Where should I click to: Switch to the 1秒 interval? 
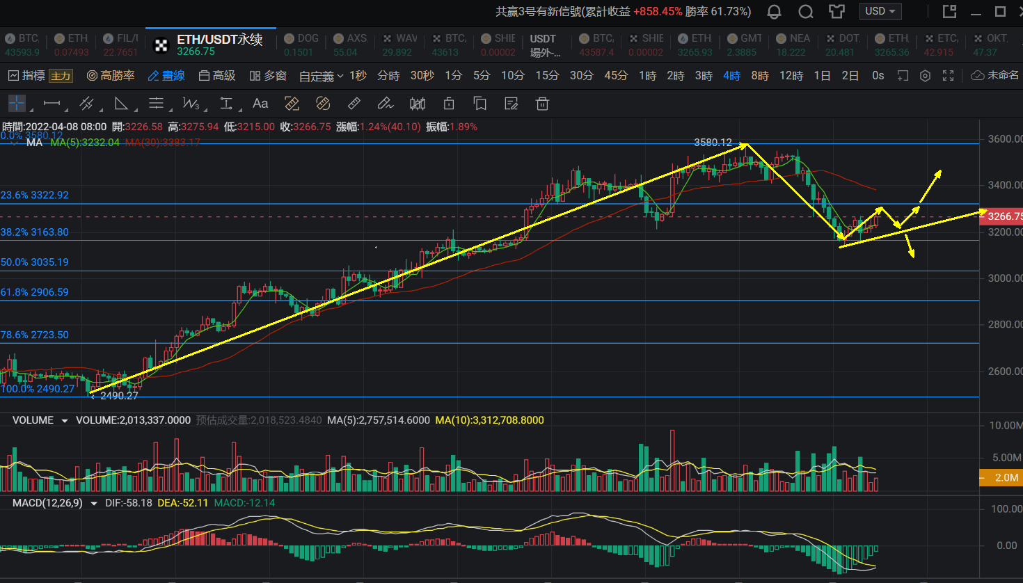[358, 75]
